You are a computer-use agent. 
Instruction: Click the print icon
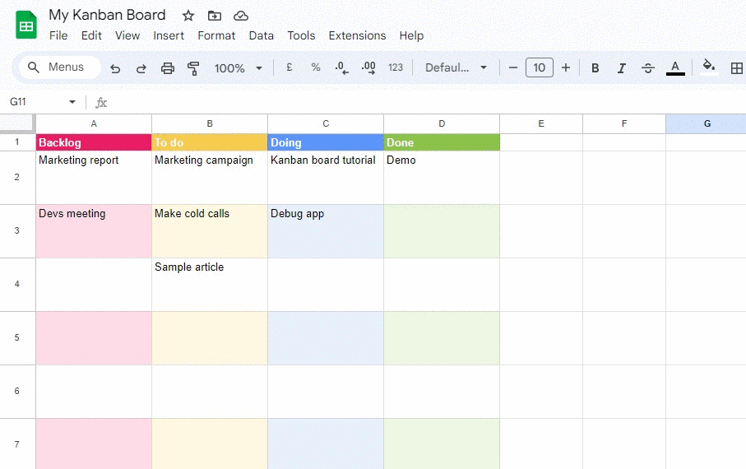coord(168,68)
